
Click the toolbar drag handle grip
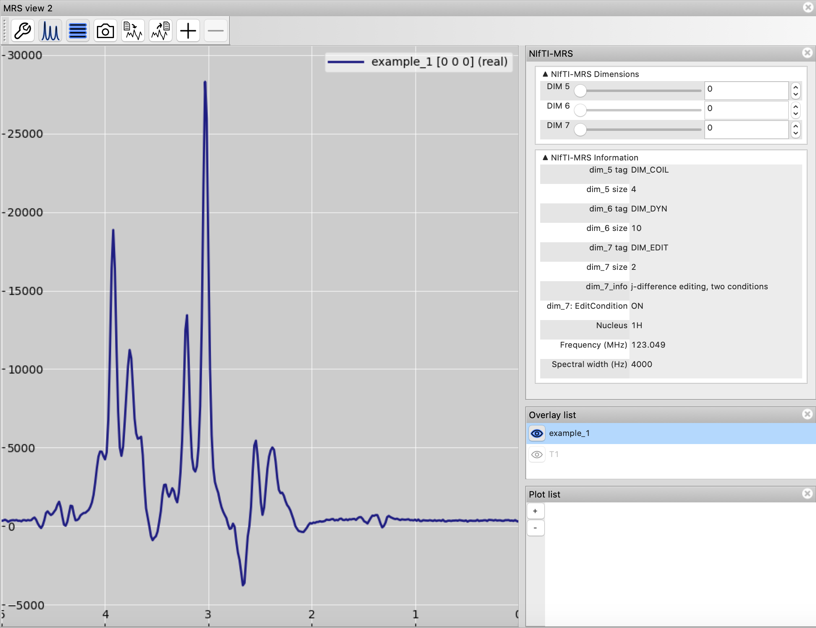click(4, 30)
